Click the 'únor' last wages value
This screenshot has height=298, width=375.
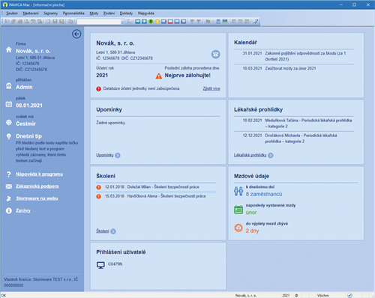[x=251, y=213]
